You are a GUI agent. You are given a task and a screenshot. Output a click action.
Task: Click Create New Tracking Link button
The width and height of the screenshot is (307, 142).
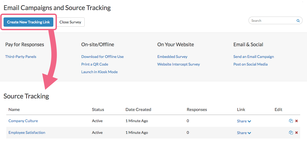click(x=29, y=22)
